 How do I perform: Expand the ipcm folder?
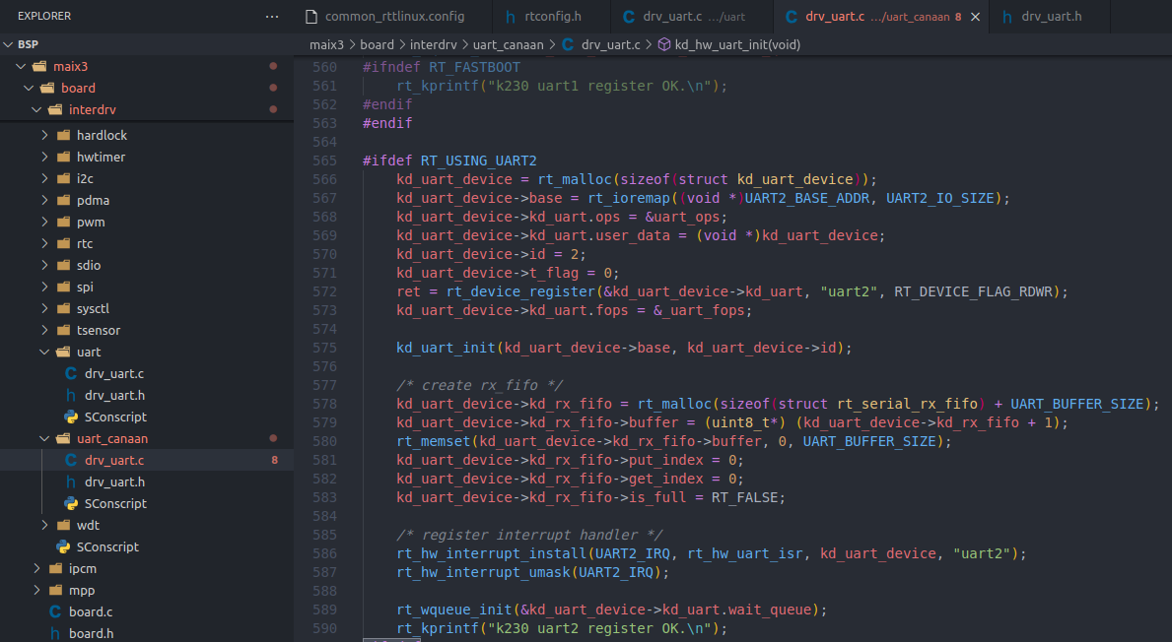36,568
